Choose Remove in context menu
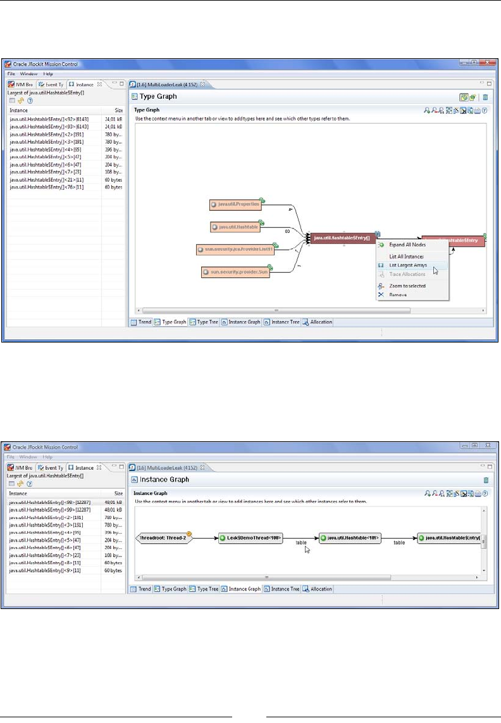The image size is (501, 723). click(412, 294)
